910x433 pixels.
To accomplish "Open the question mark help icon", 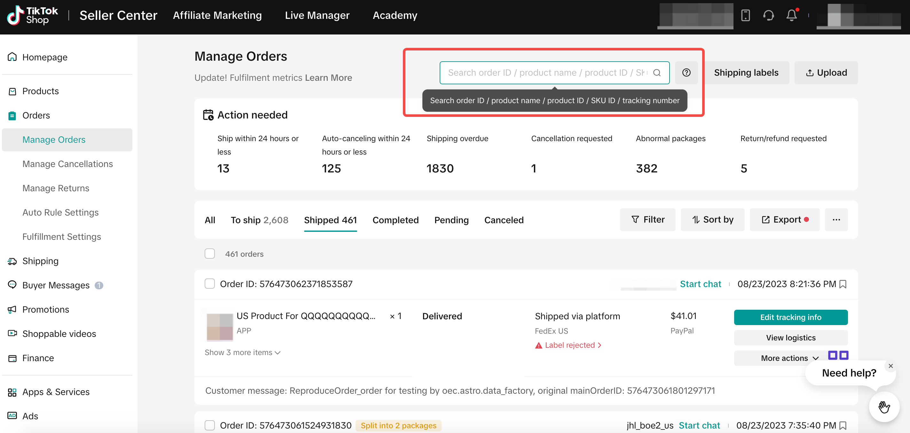I will coord(686,73).
